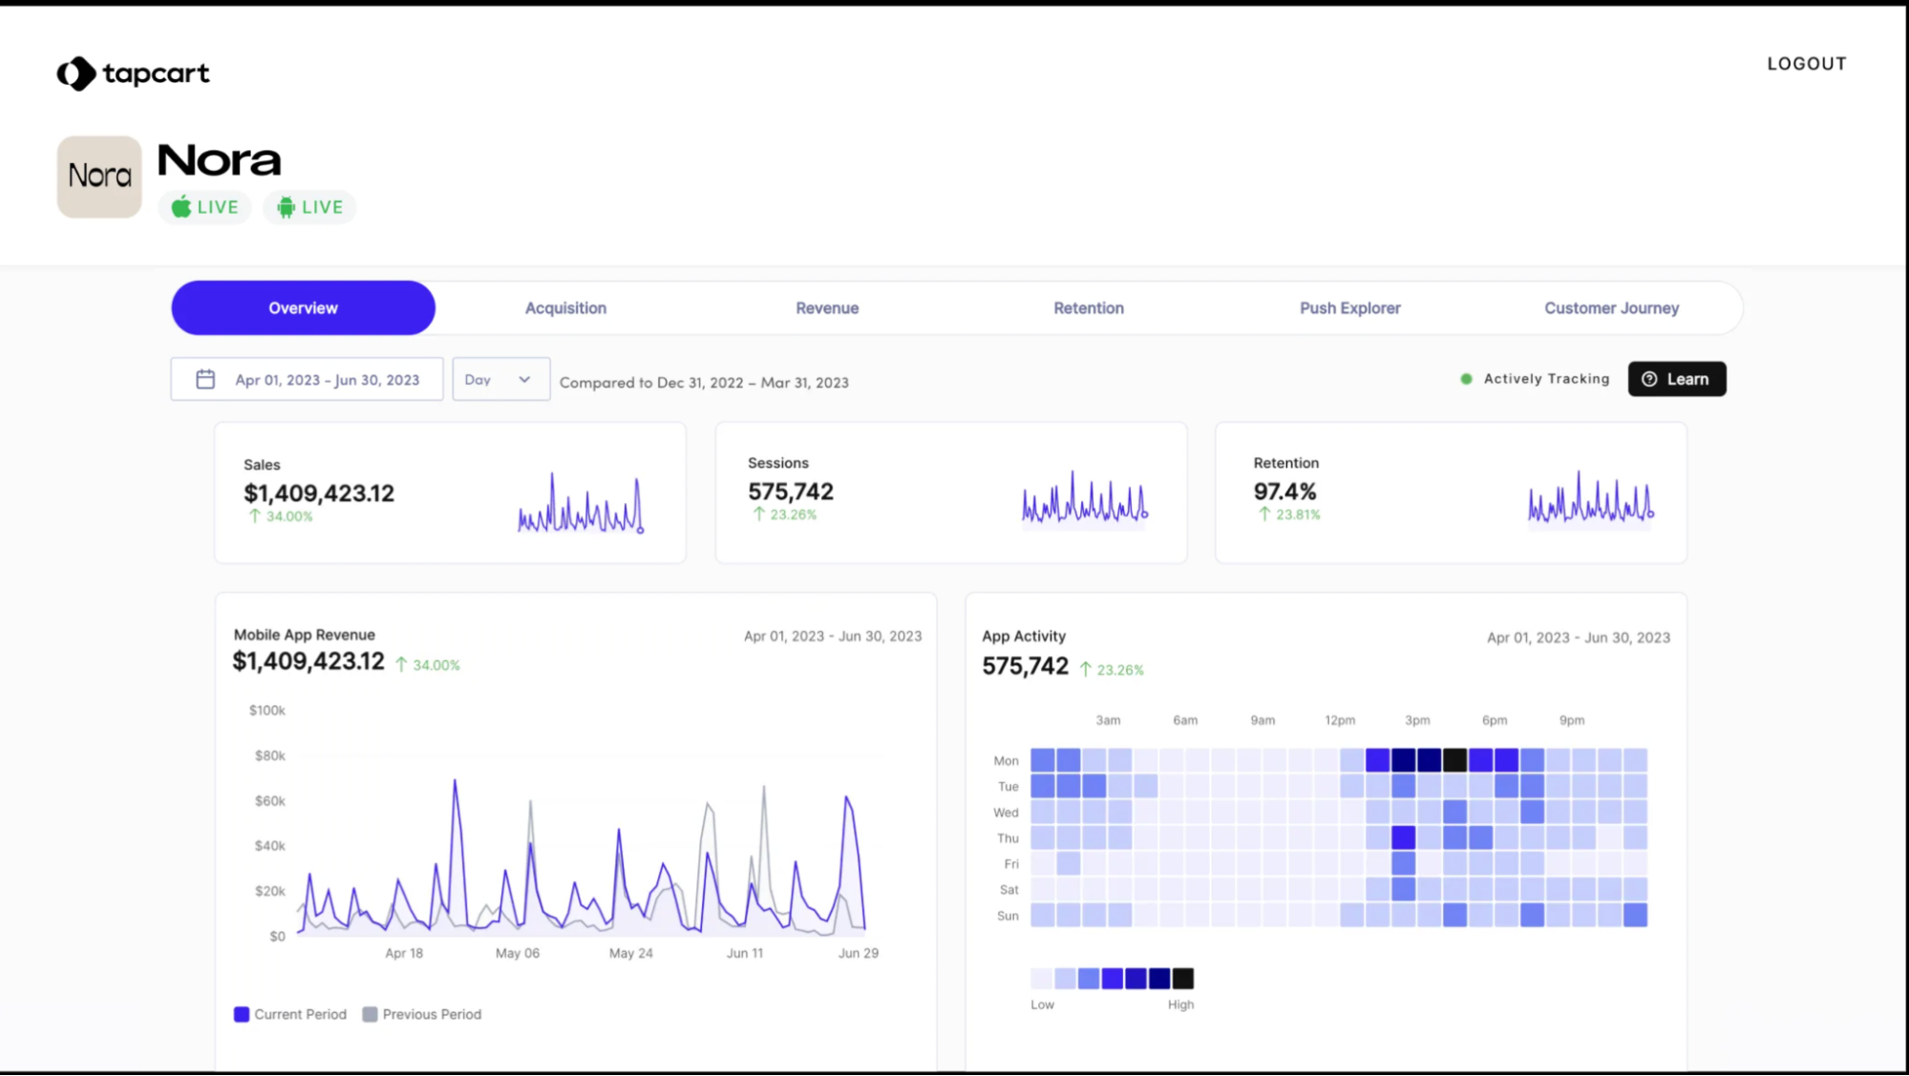Viewport: 1909px width, 1076px height.
Task: Open the calendar icon in date range
Action: point(205,380)
